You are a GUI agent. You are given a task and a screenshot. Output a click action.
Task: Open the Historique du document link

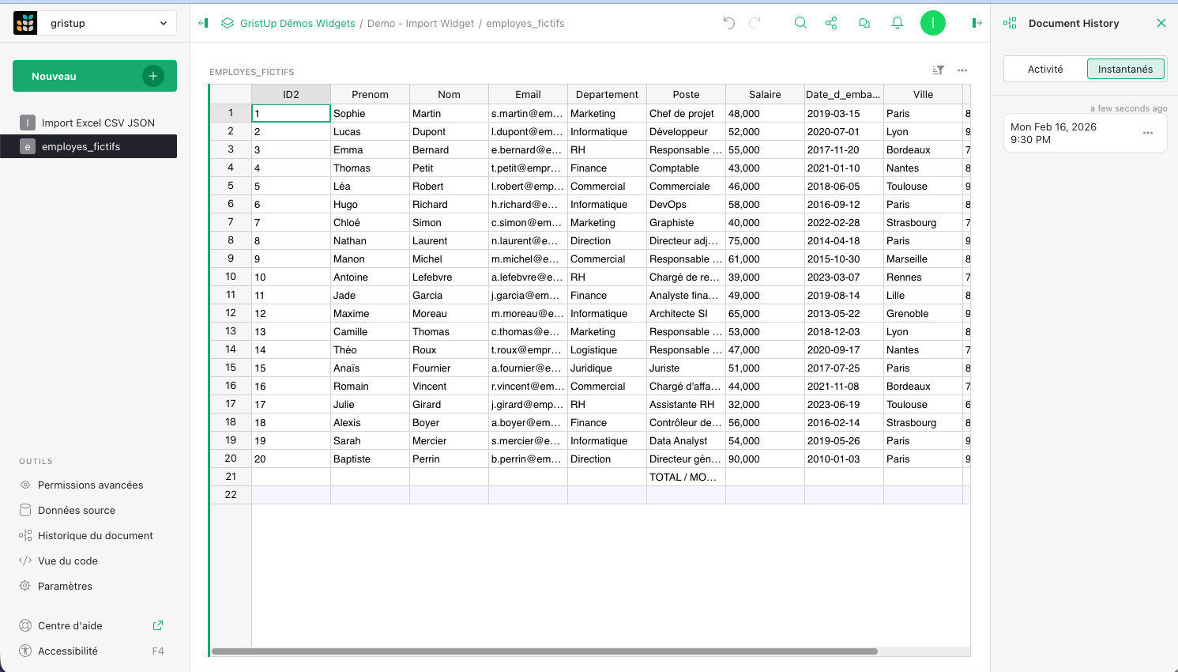95,535
